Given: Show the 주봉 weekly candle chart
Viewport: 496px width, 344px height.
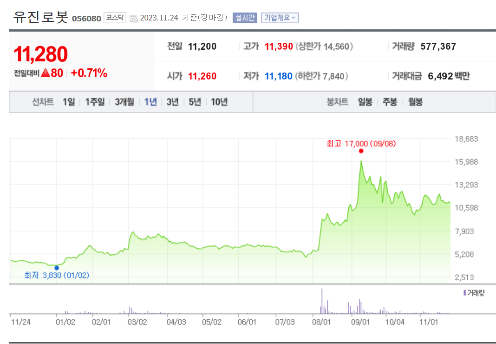Looking at the screenshot, I should (390, 102).
